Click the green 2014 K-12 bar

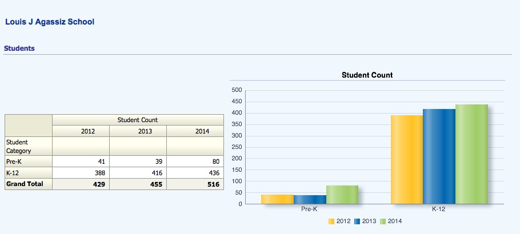[471, 154]
